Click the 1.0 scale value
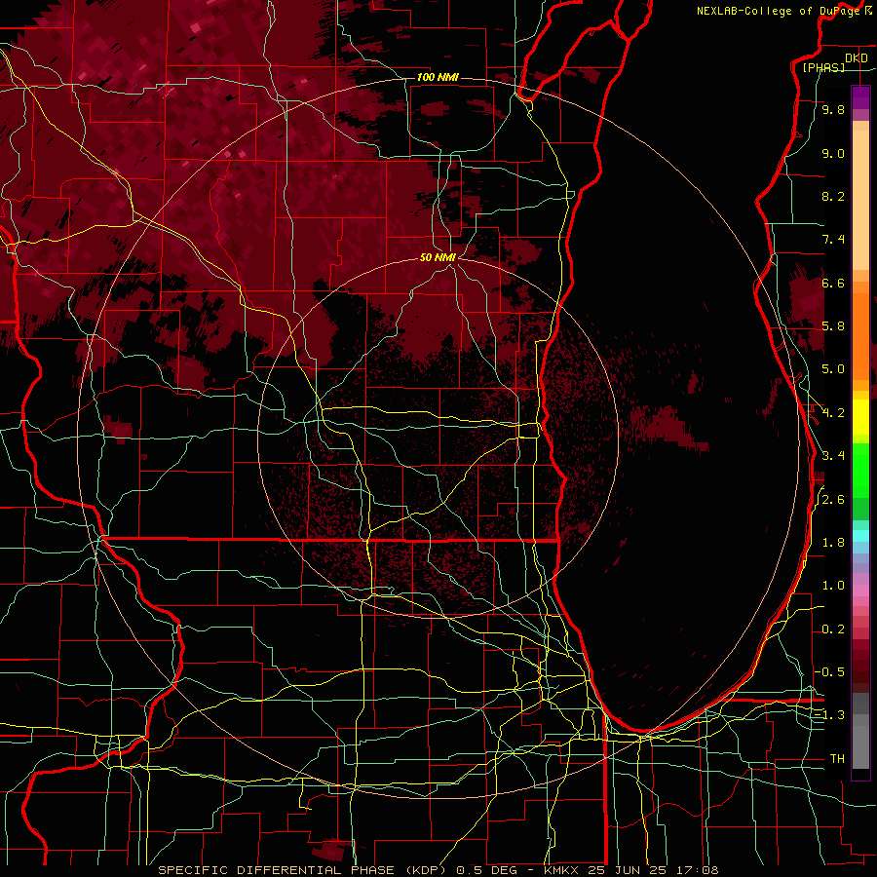The width and height of the screenshot is (877, 877). [x=833, y=586]
